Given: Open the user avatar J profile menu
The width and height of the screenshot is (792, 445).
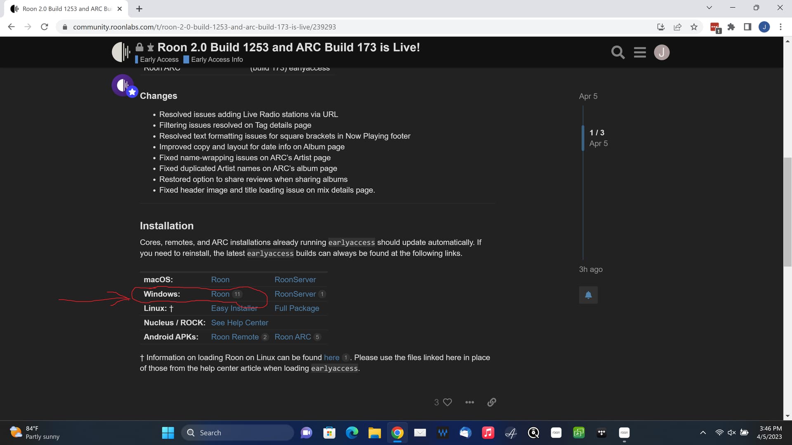Looking at the screenshot, I should coord(662,52).
